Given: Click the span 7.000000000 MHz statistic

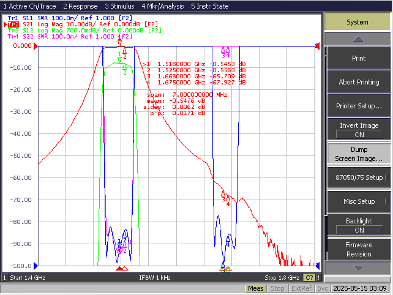Looking at the screenshot, I should (x=187, y=95).
